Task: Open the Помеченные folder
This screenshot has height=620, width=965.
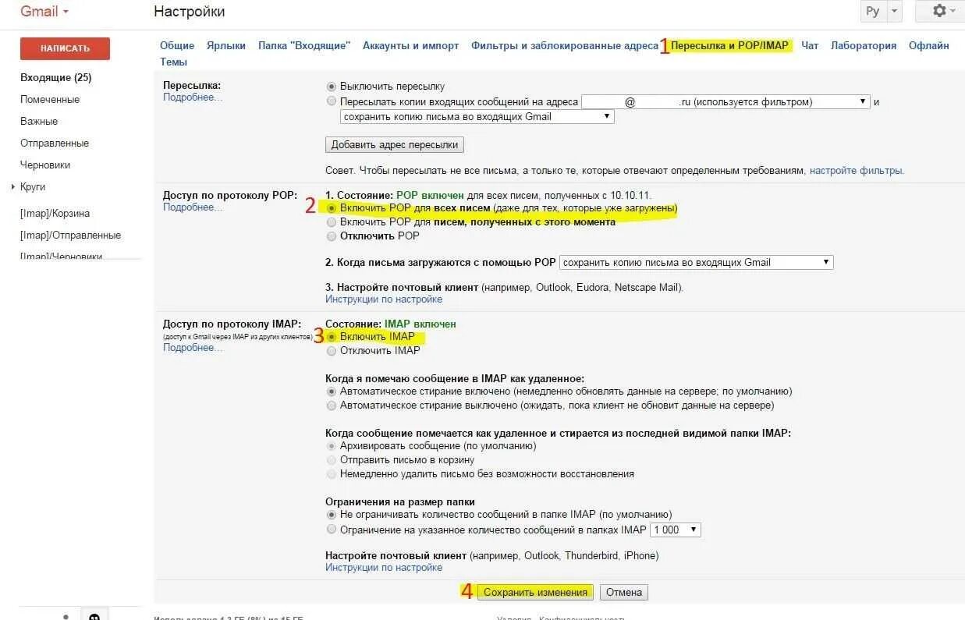Action: tap(50, 100)
